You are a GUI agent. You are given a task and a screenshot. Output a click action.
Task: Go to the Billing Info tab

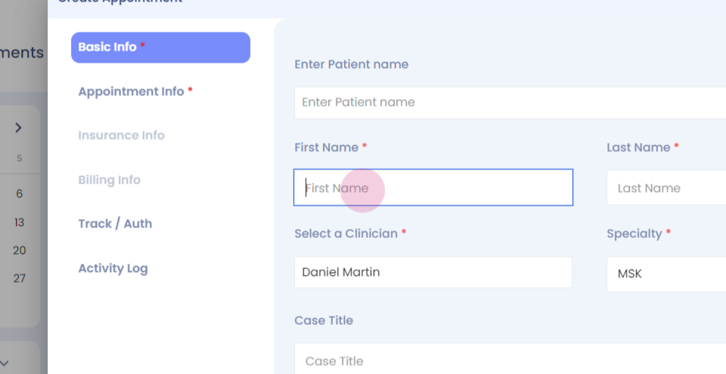coord(109,181)
